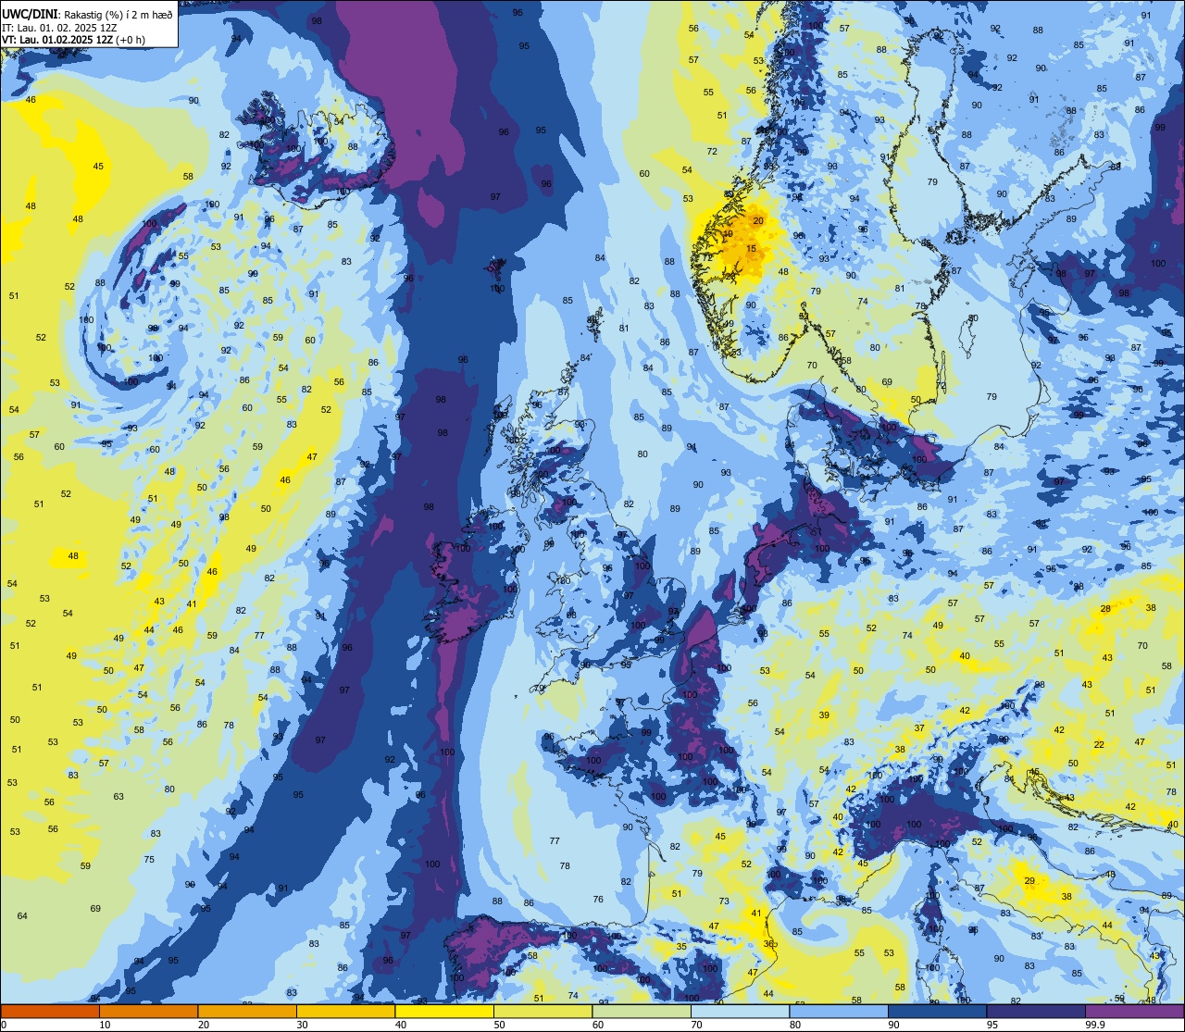The height and width of the screenshot is (1032, 1185).
Task: Click the pale green legend segment between 60 and 70
Action: click(x=642, y=1011)
